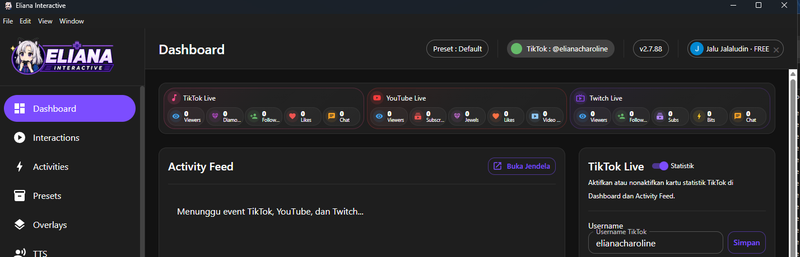
Task: Click the green TikTok connection status dot
Action: 517,49
